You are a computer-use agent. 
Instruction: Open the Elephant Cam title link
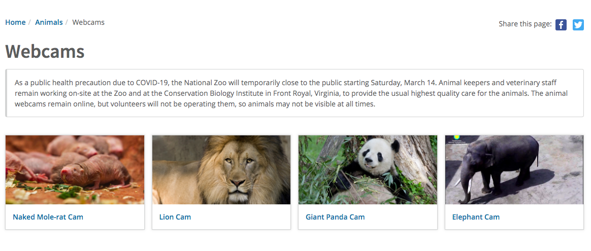coord(476,217)
